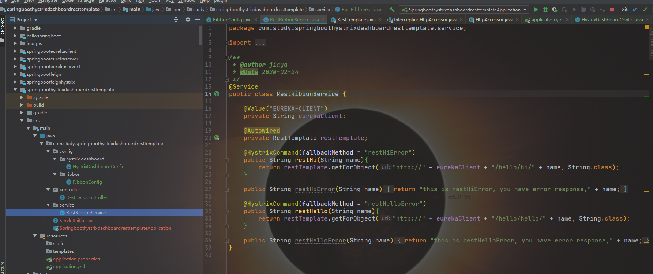Expand the .gradle folder
The image size is (653, 274).
click(x=22, y=97)
